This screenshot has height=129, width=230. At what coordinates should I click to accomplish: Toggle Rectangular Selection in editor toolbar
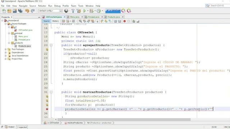[x=97, y=21]
